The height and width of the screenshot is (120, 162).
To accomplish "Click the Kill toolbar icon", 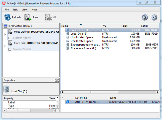I will [x=48, y=17].
